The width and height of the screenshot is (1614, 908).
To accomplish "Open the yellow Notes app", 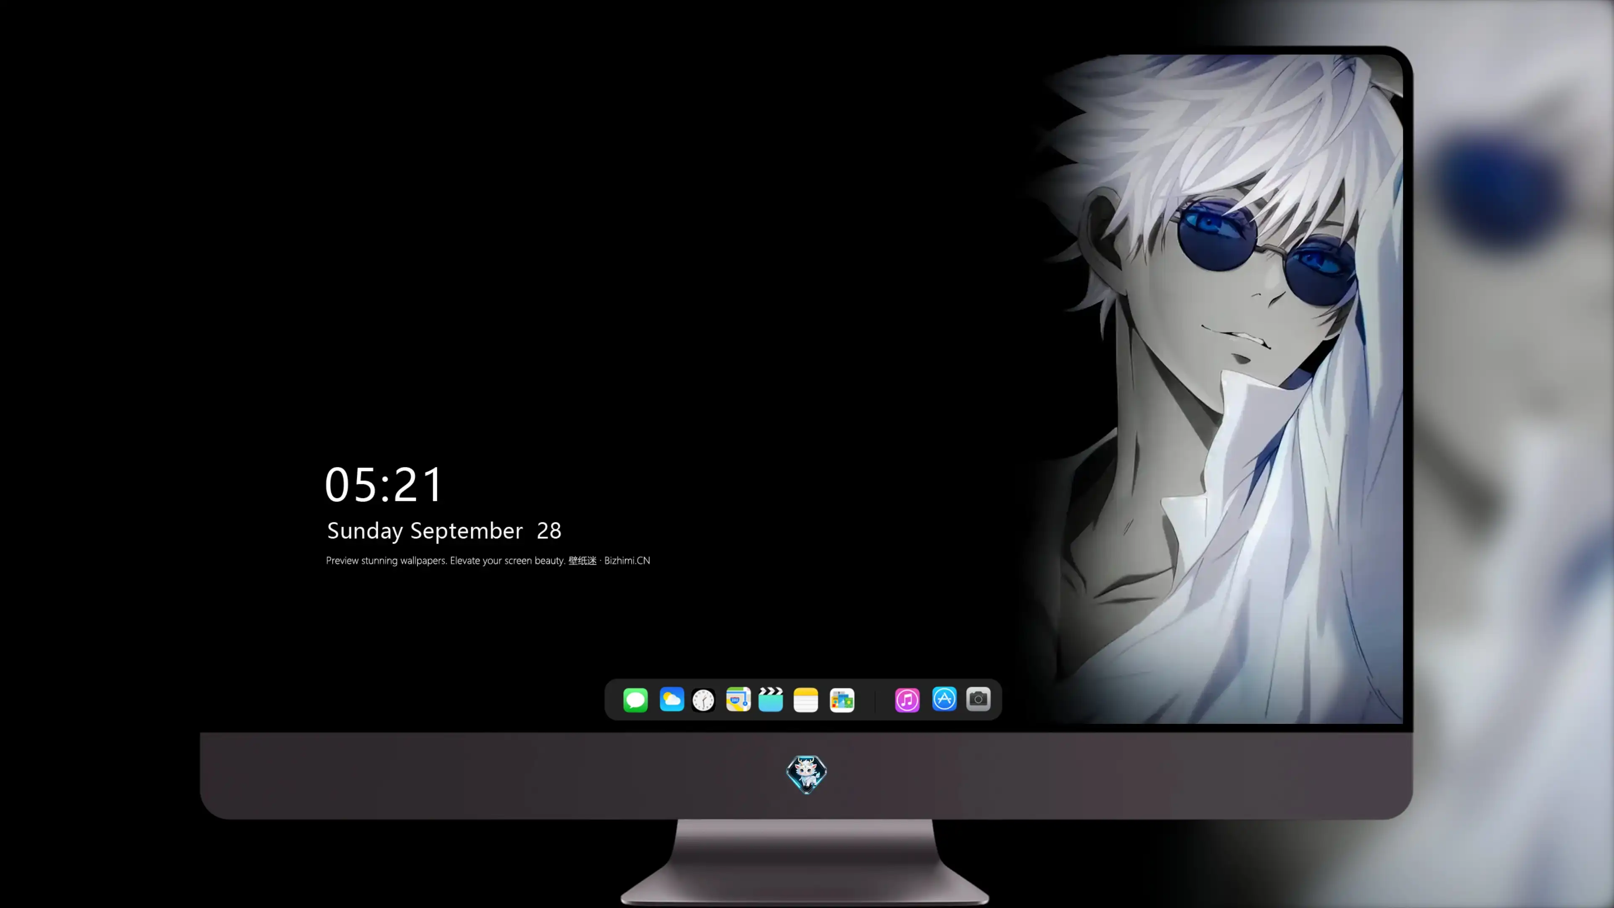I will (x=806, y=700).
